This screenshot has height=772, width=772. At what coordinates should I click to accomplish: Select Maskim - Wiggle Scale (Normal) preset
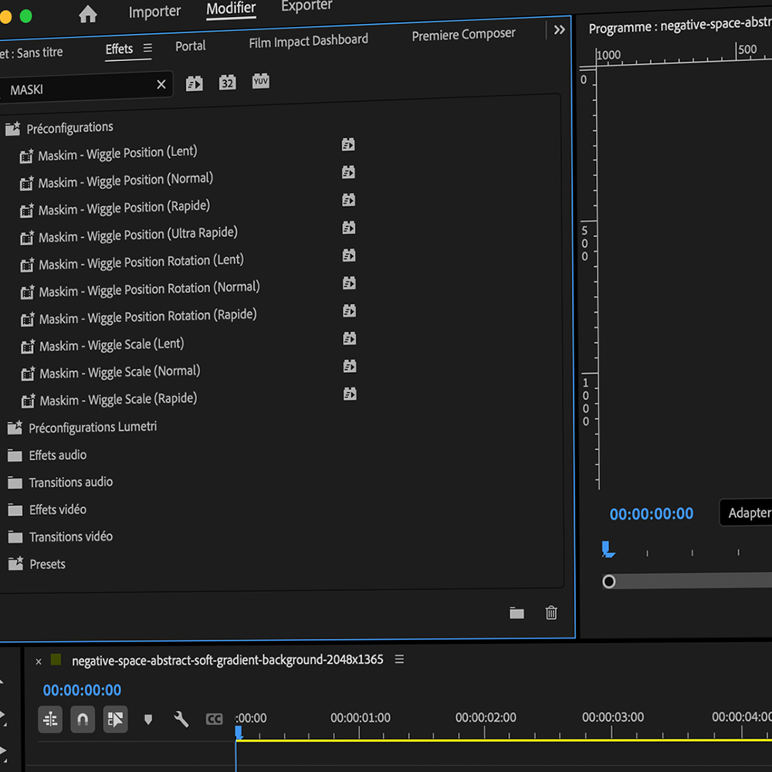tap(120, 372)
